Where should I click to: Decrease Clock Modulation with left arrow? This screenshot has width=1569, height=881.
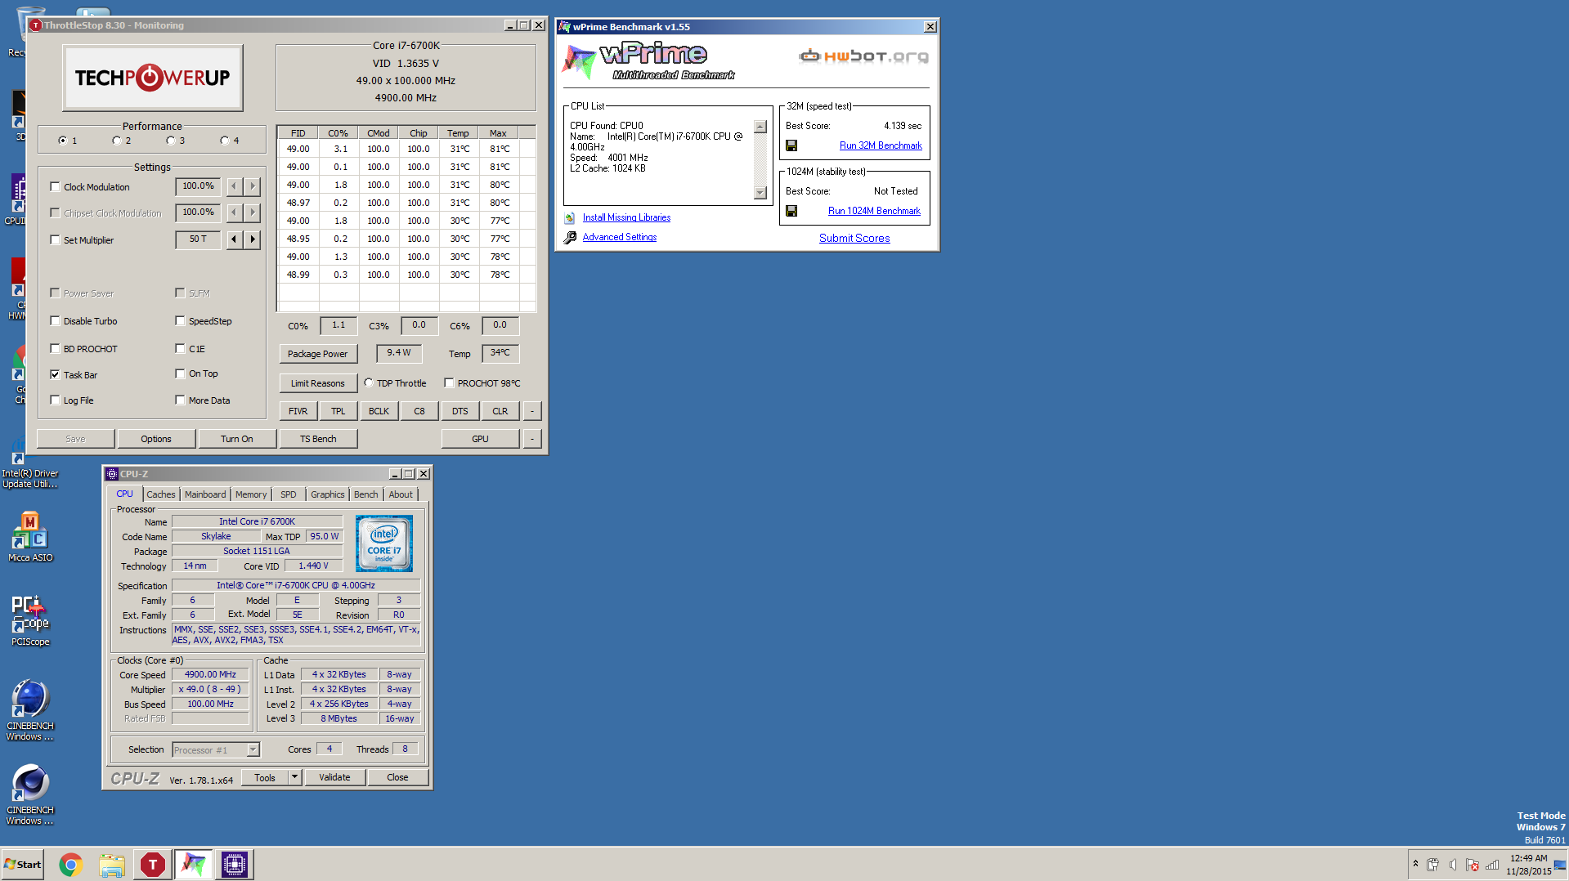[x=234, y=186]
